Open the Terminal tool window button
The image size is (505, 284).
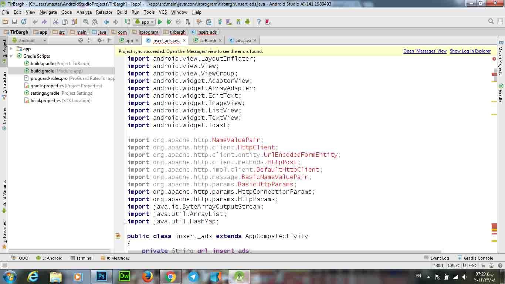(81, 258)
